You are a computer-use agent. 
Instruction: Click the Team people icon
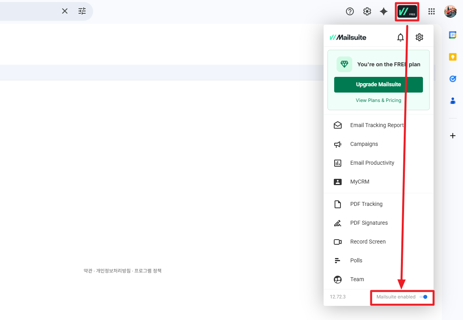(x=338, y=279)
